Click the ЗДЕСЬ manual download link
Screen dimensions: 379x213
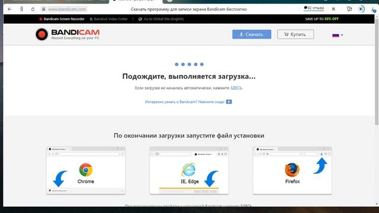236,88
